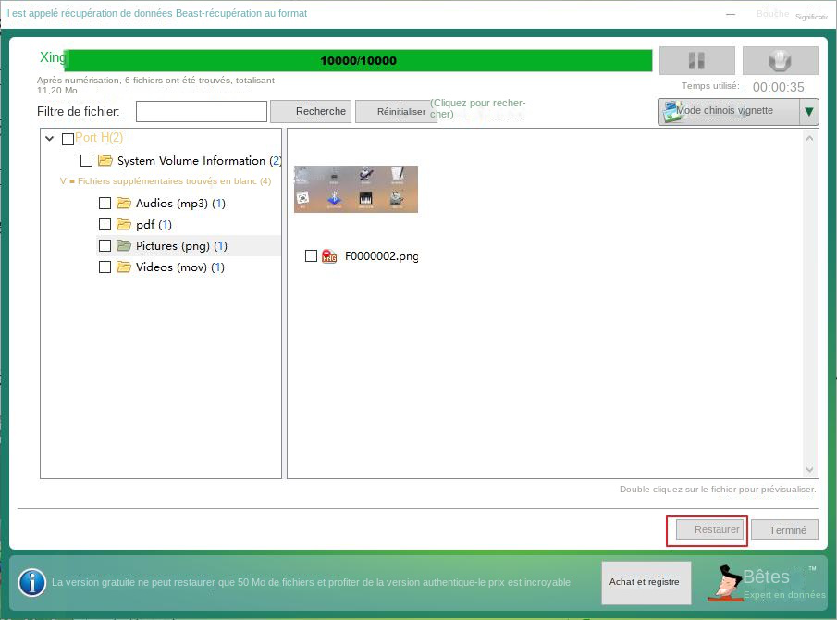Viewport: 837px width, 620px height.
Task: Tick the Audios (mp3) checkbox
Action: tap(105, 203)
